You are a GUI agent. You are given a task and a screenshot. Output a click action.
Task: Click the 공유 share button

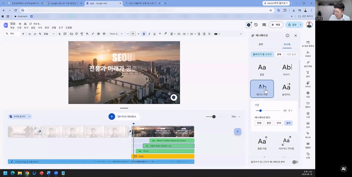pos(292,25)
